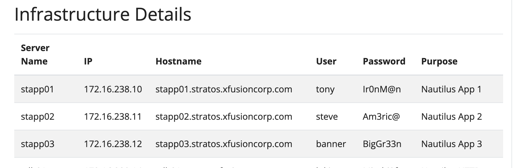Click the User column header
Viewport: 514px width, 168px height.
point(326,61)
